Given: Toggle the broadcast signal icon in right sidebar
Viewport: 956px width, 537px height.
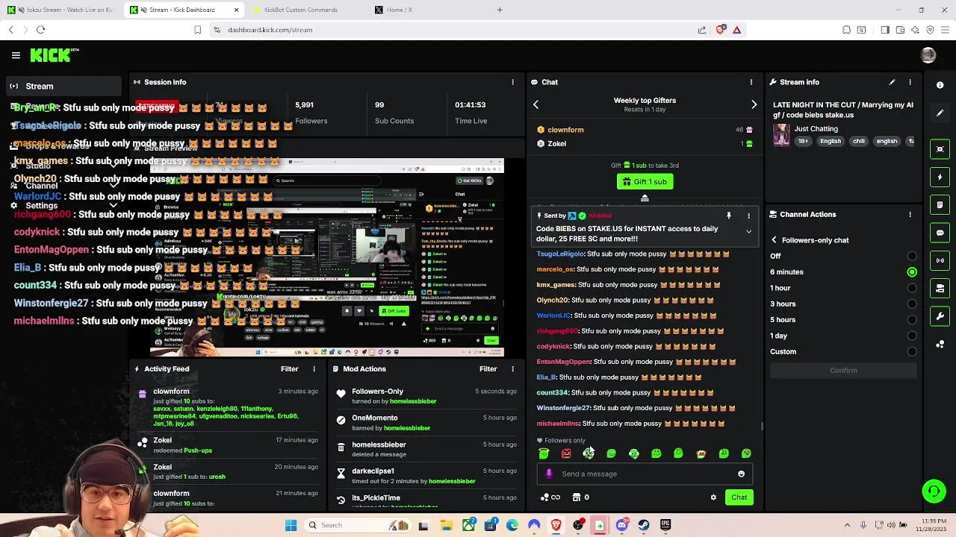Looking at the screenshot, I should pos(940,260).
